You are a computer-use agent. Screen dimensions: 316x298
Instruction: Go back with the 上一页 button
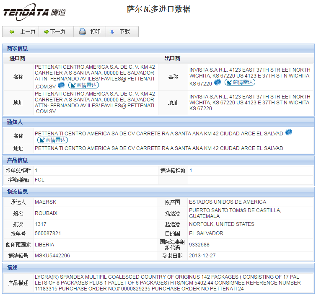click(x=21, y=32)
